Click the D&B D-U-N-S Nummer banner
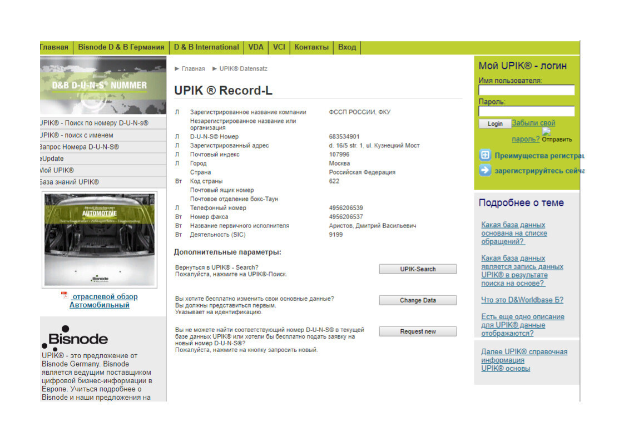The height and width of the screenshot is (441, 624). click(103, 85)
